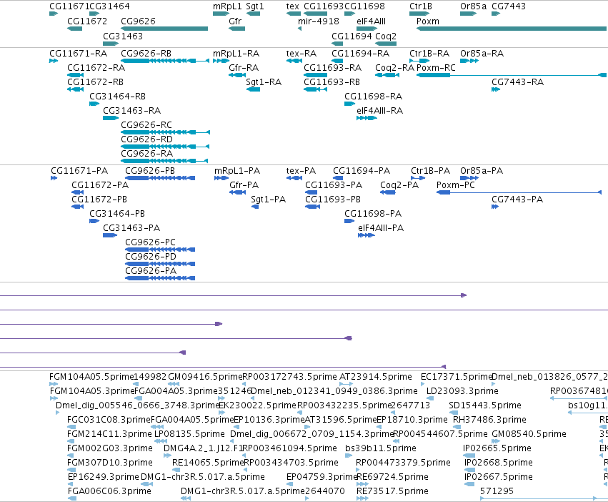Image resolution: width=608 pixels, height=502 pixels.
Task: Open the CG9626-RB transcript
Action: click(165, 61)
